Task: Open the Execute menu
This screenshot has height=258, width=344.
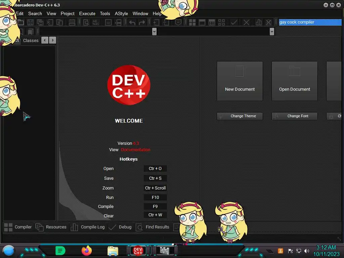Action: [x=87, y=13]
